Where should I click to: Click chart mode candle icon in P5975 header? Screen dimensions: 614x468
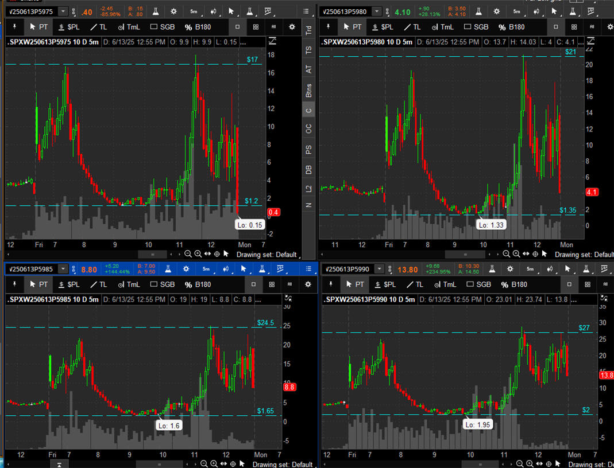214,11
